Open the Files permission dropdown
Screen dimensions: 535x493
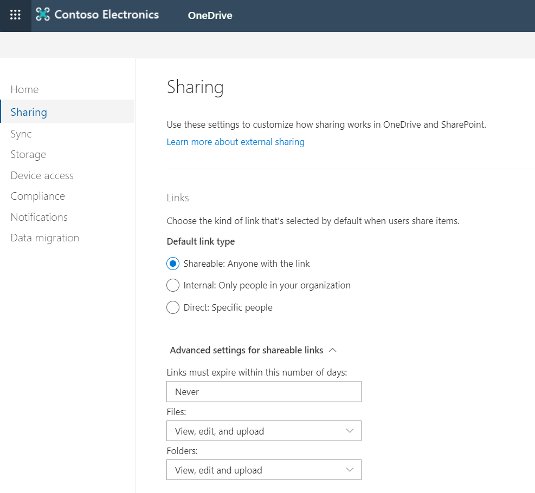click(263, 431)
